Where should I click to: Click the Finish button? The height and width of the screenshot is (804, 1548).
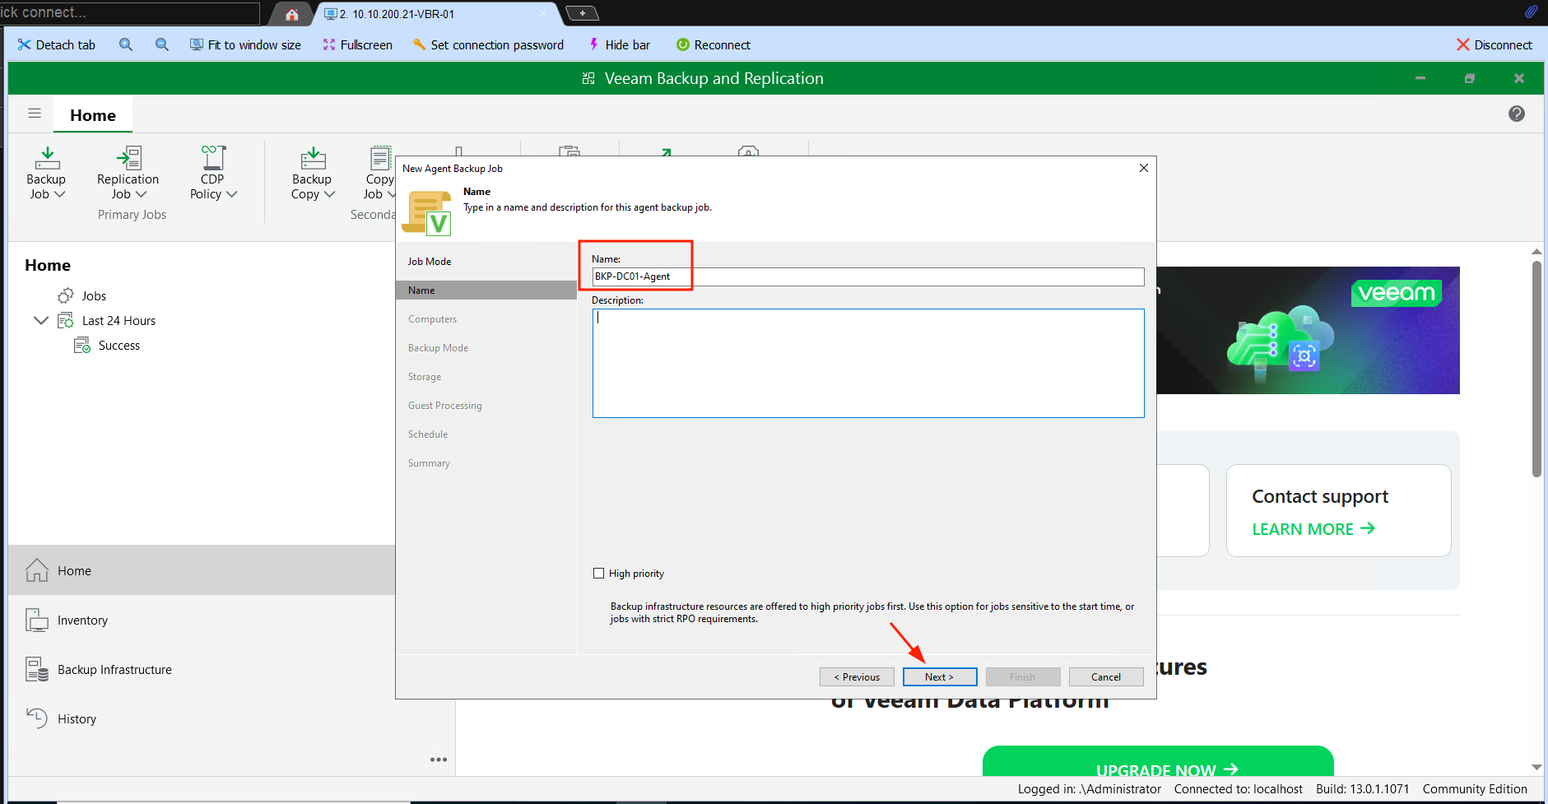pos(1023,676)
